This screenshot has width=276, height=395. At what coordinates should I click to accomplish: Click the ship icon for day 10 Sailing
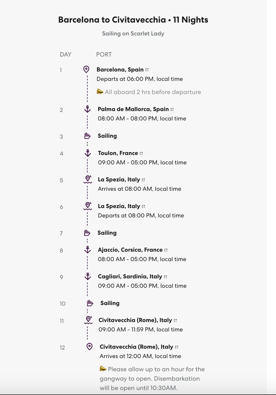(x=90, y=303)
